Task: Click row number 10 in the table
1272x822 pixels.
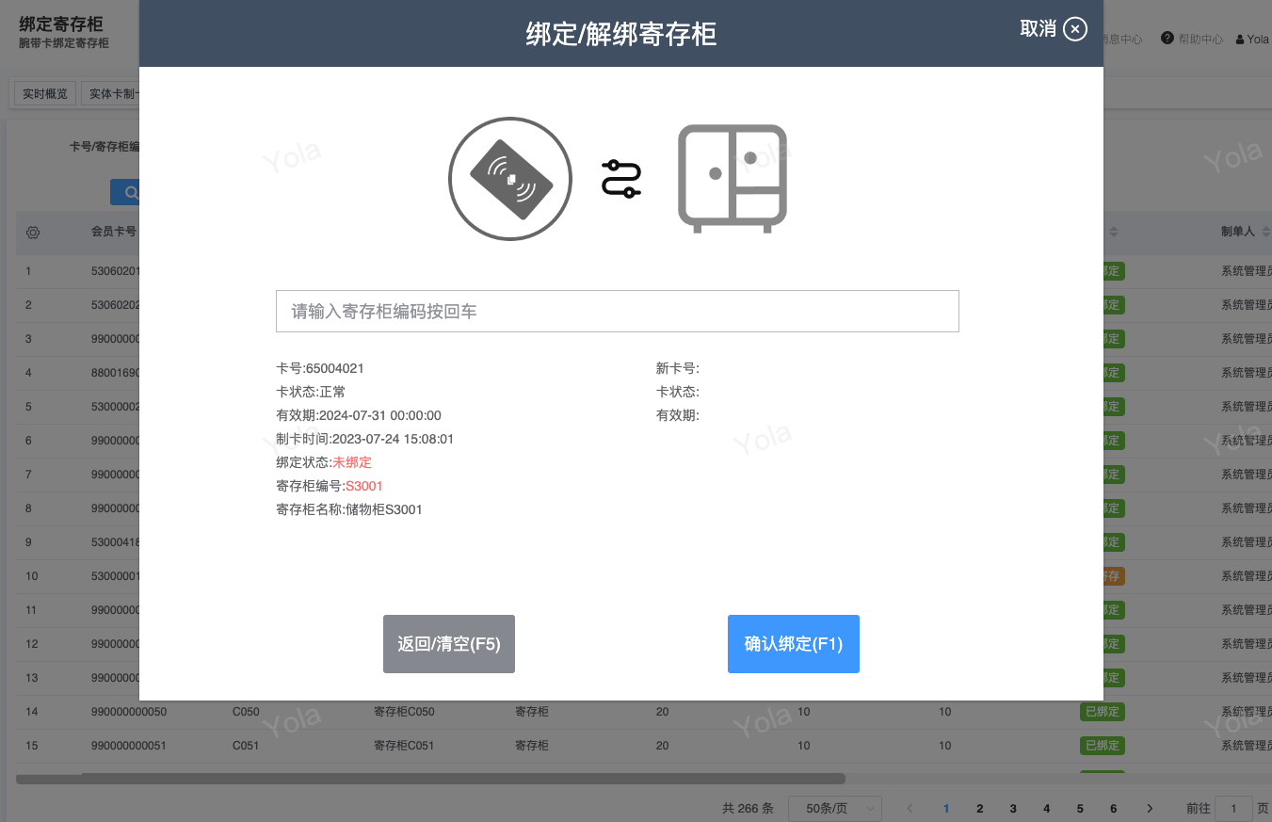Action: [x=32, y=576]
